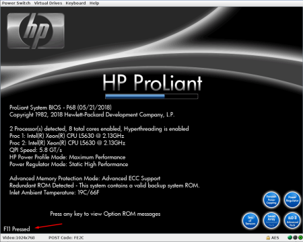
Task: Open the Keyboard menu
Action: click(75, 3)
